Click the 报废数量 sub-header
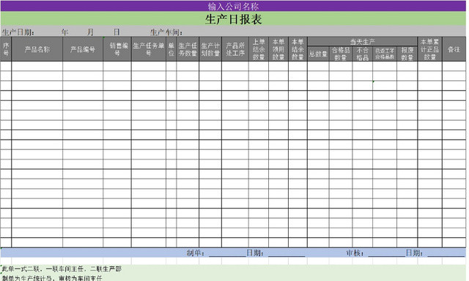Image resolution: width=469 pixels, height=281 pixels. pos(407,53)
